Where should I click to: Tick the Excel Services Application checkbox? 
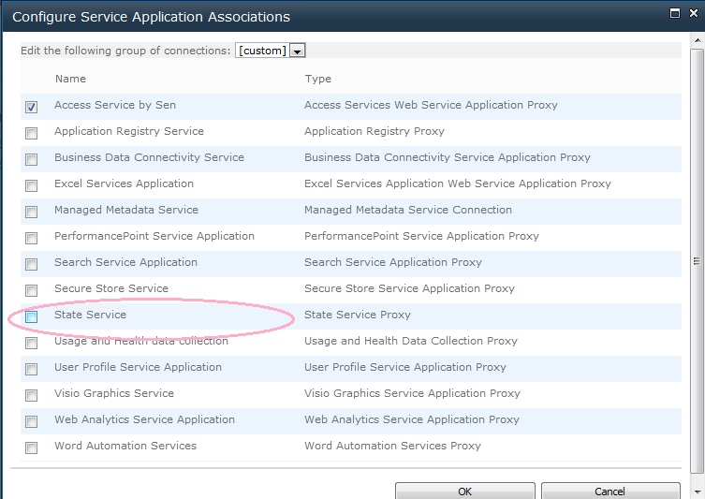point(32,185)
